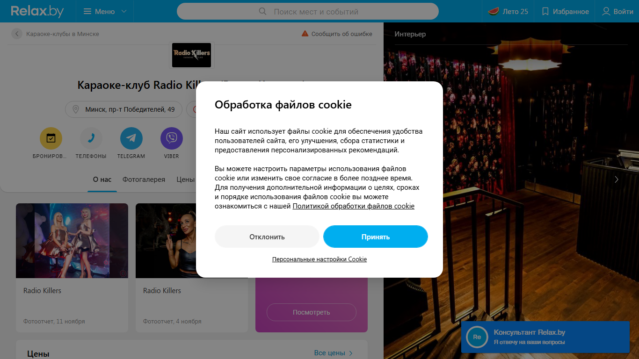This screenshot has height=359, width=639.
Task: Click Войти user icon
Action: tap(606, 11)
